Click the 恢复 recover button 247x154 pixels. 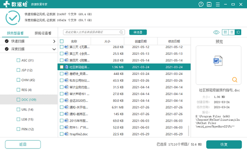pos(224,144)
